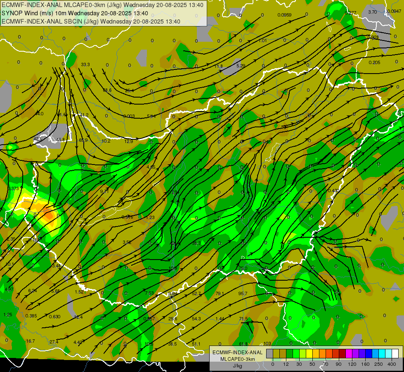Click the map value '1.01'
The height and width of the screenshot is (372, 404).
click(x=262, y=41)
